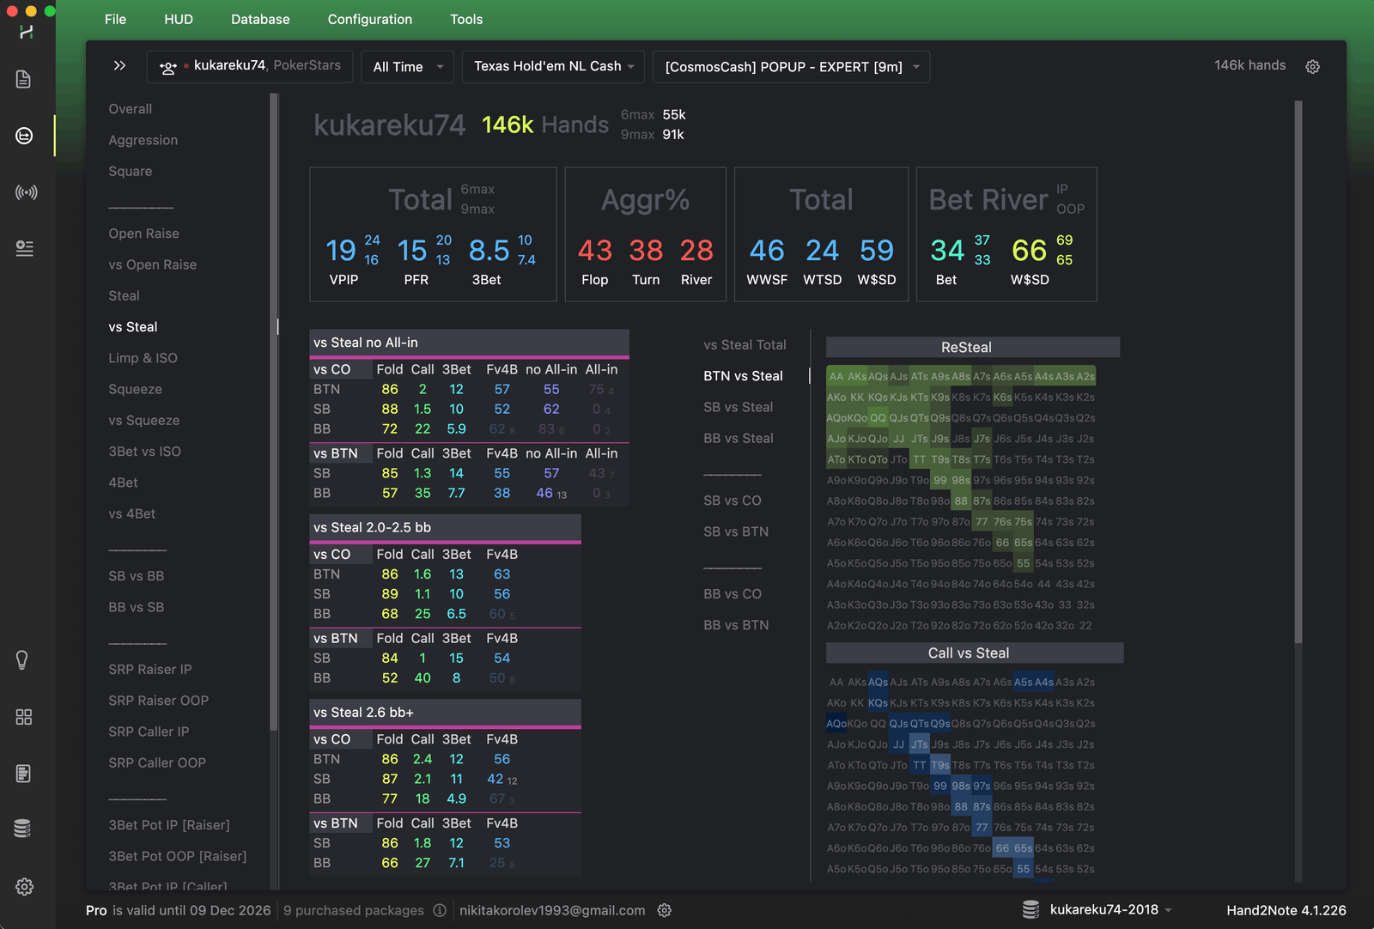Open the player list icon in sidebar
Viewport: 1374px width, 929px height.
[x=27, y=248]
